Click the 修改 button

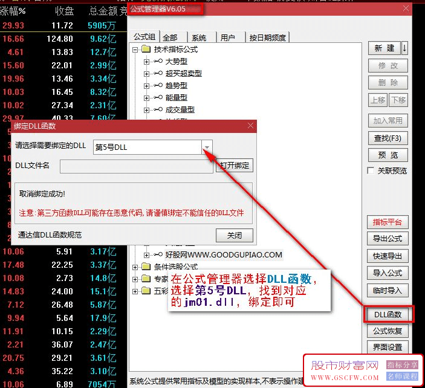coord(388,65)
